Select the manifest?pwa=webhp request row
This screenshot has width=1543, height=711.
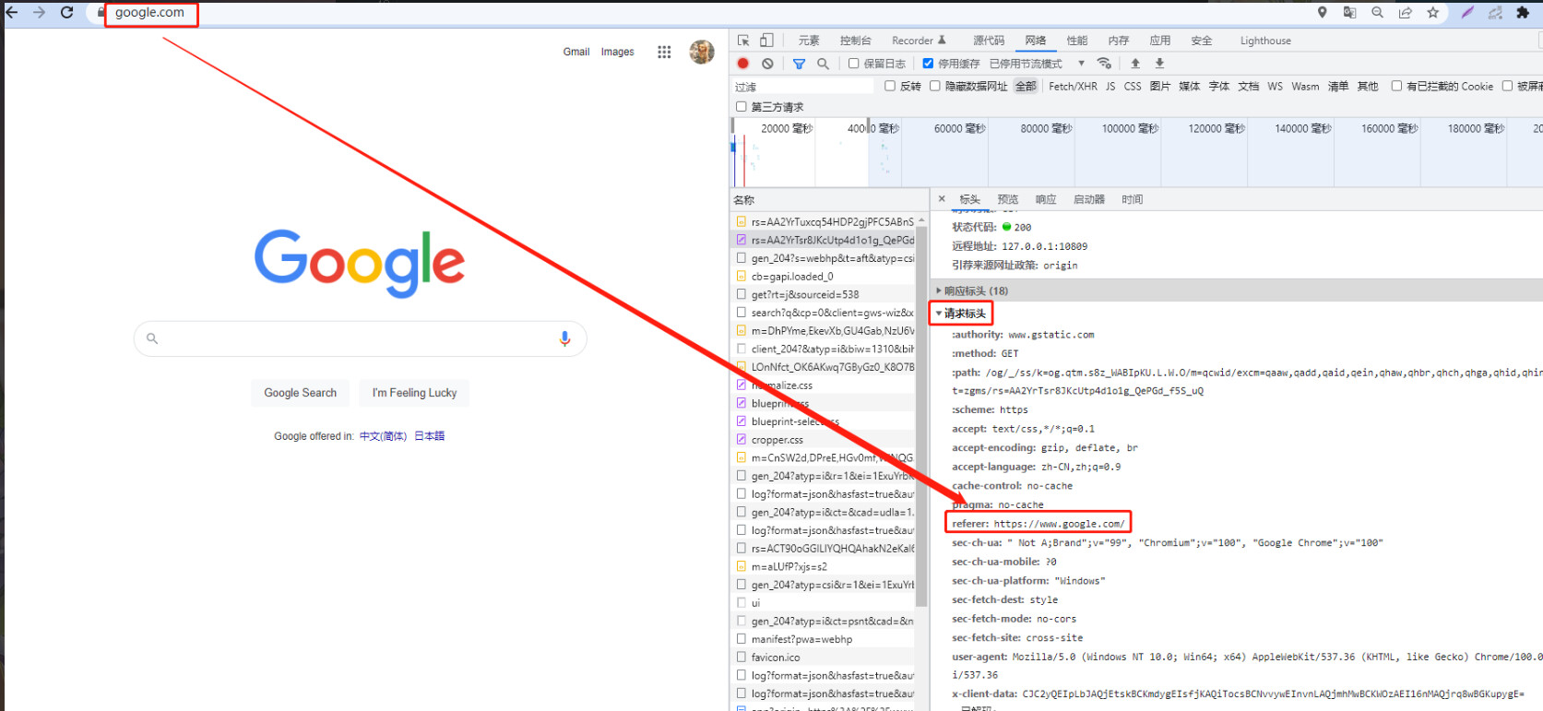(824, 639)
